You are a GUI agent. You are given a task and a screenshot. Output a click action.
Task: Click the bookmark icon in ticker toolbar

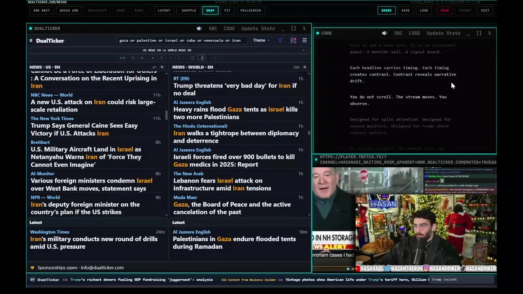tap(193, 58)
